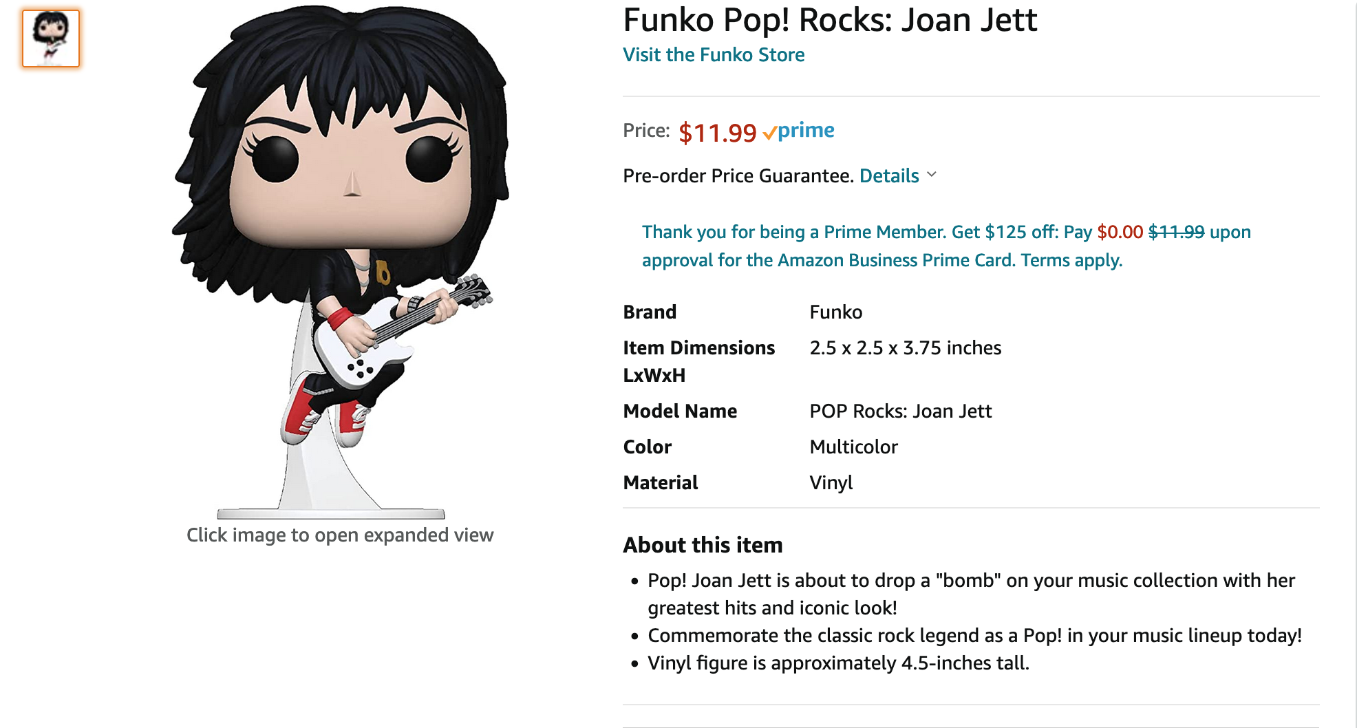1357x728 pixels.
Task: Click the About this item heading
Action: point(703,545)
